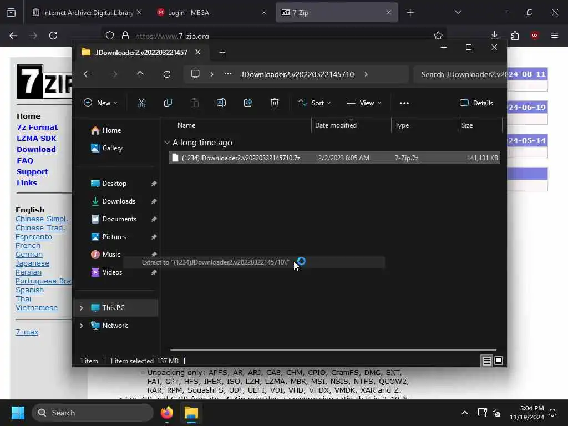Toggle the Details pane button
Screen dimensions: 568x426
click(476, 103)
